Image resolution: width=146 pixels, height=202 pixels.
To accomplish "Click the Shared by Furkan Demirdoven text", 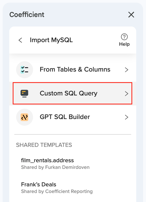I will pyautogui.click(x=55, y=167).
